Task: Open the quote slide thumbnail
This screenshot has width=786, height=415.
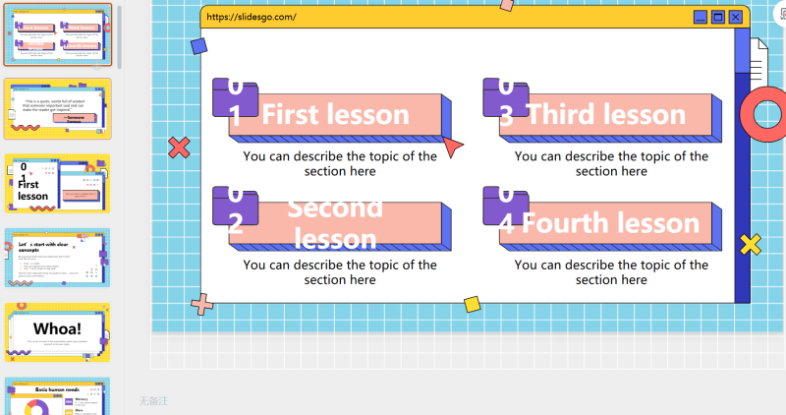Action: pos(58,109)
